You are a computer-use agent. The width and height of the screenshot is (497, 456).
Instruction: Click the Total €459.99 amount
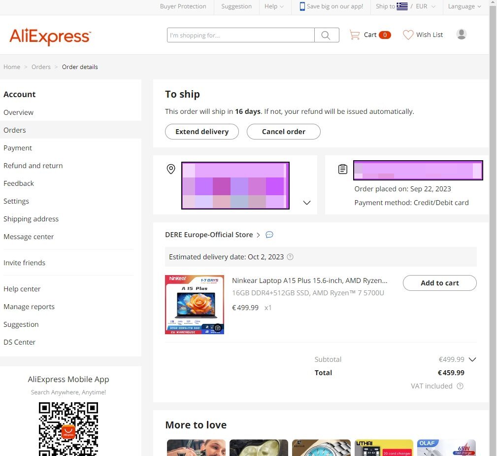click(x=451, y=373)
